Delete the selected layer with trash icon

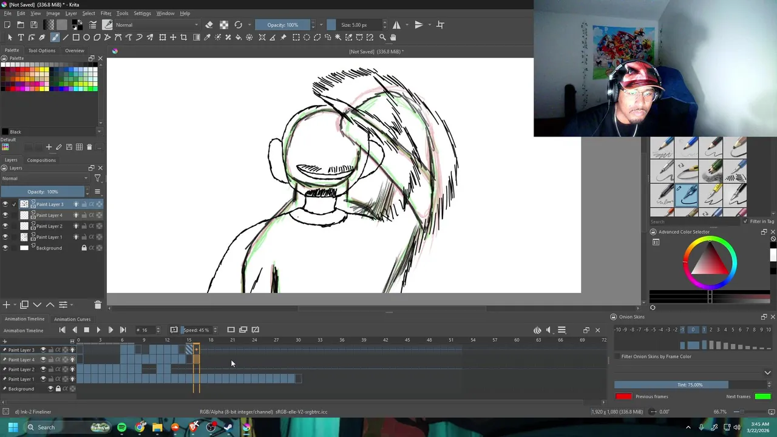[x=98, y=305]
